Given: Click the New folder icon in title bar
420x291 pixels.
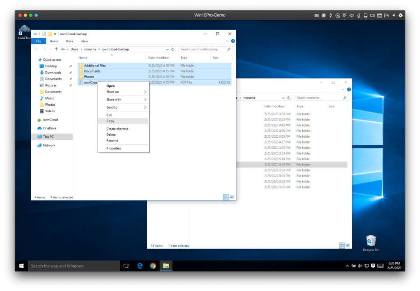Looking at the screenshot, I should tap(50, 34).
